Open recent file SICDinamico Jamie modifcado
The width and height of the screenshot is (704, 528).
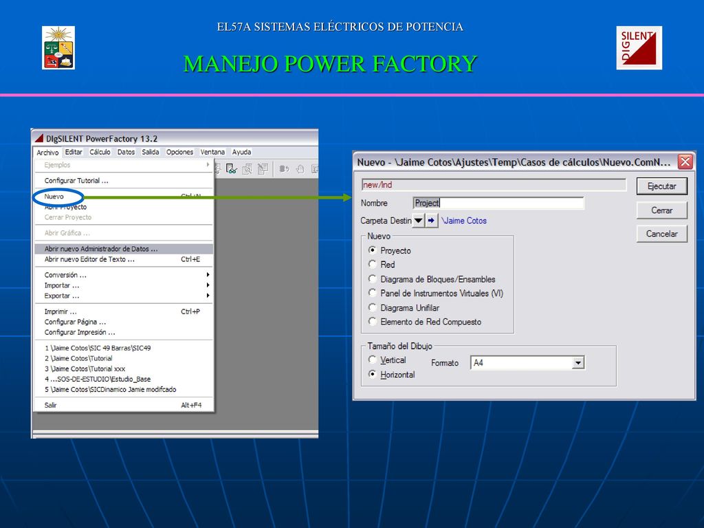point(124,389)
